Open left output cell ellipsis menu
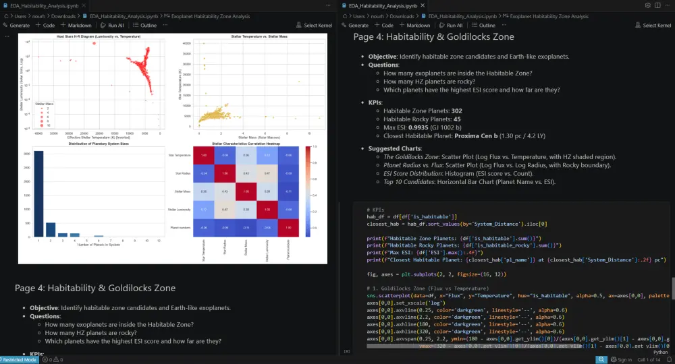Image resolution: width=675 pixels, height=364 pixels. tap(7, 36)
